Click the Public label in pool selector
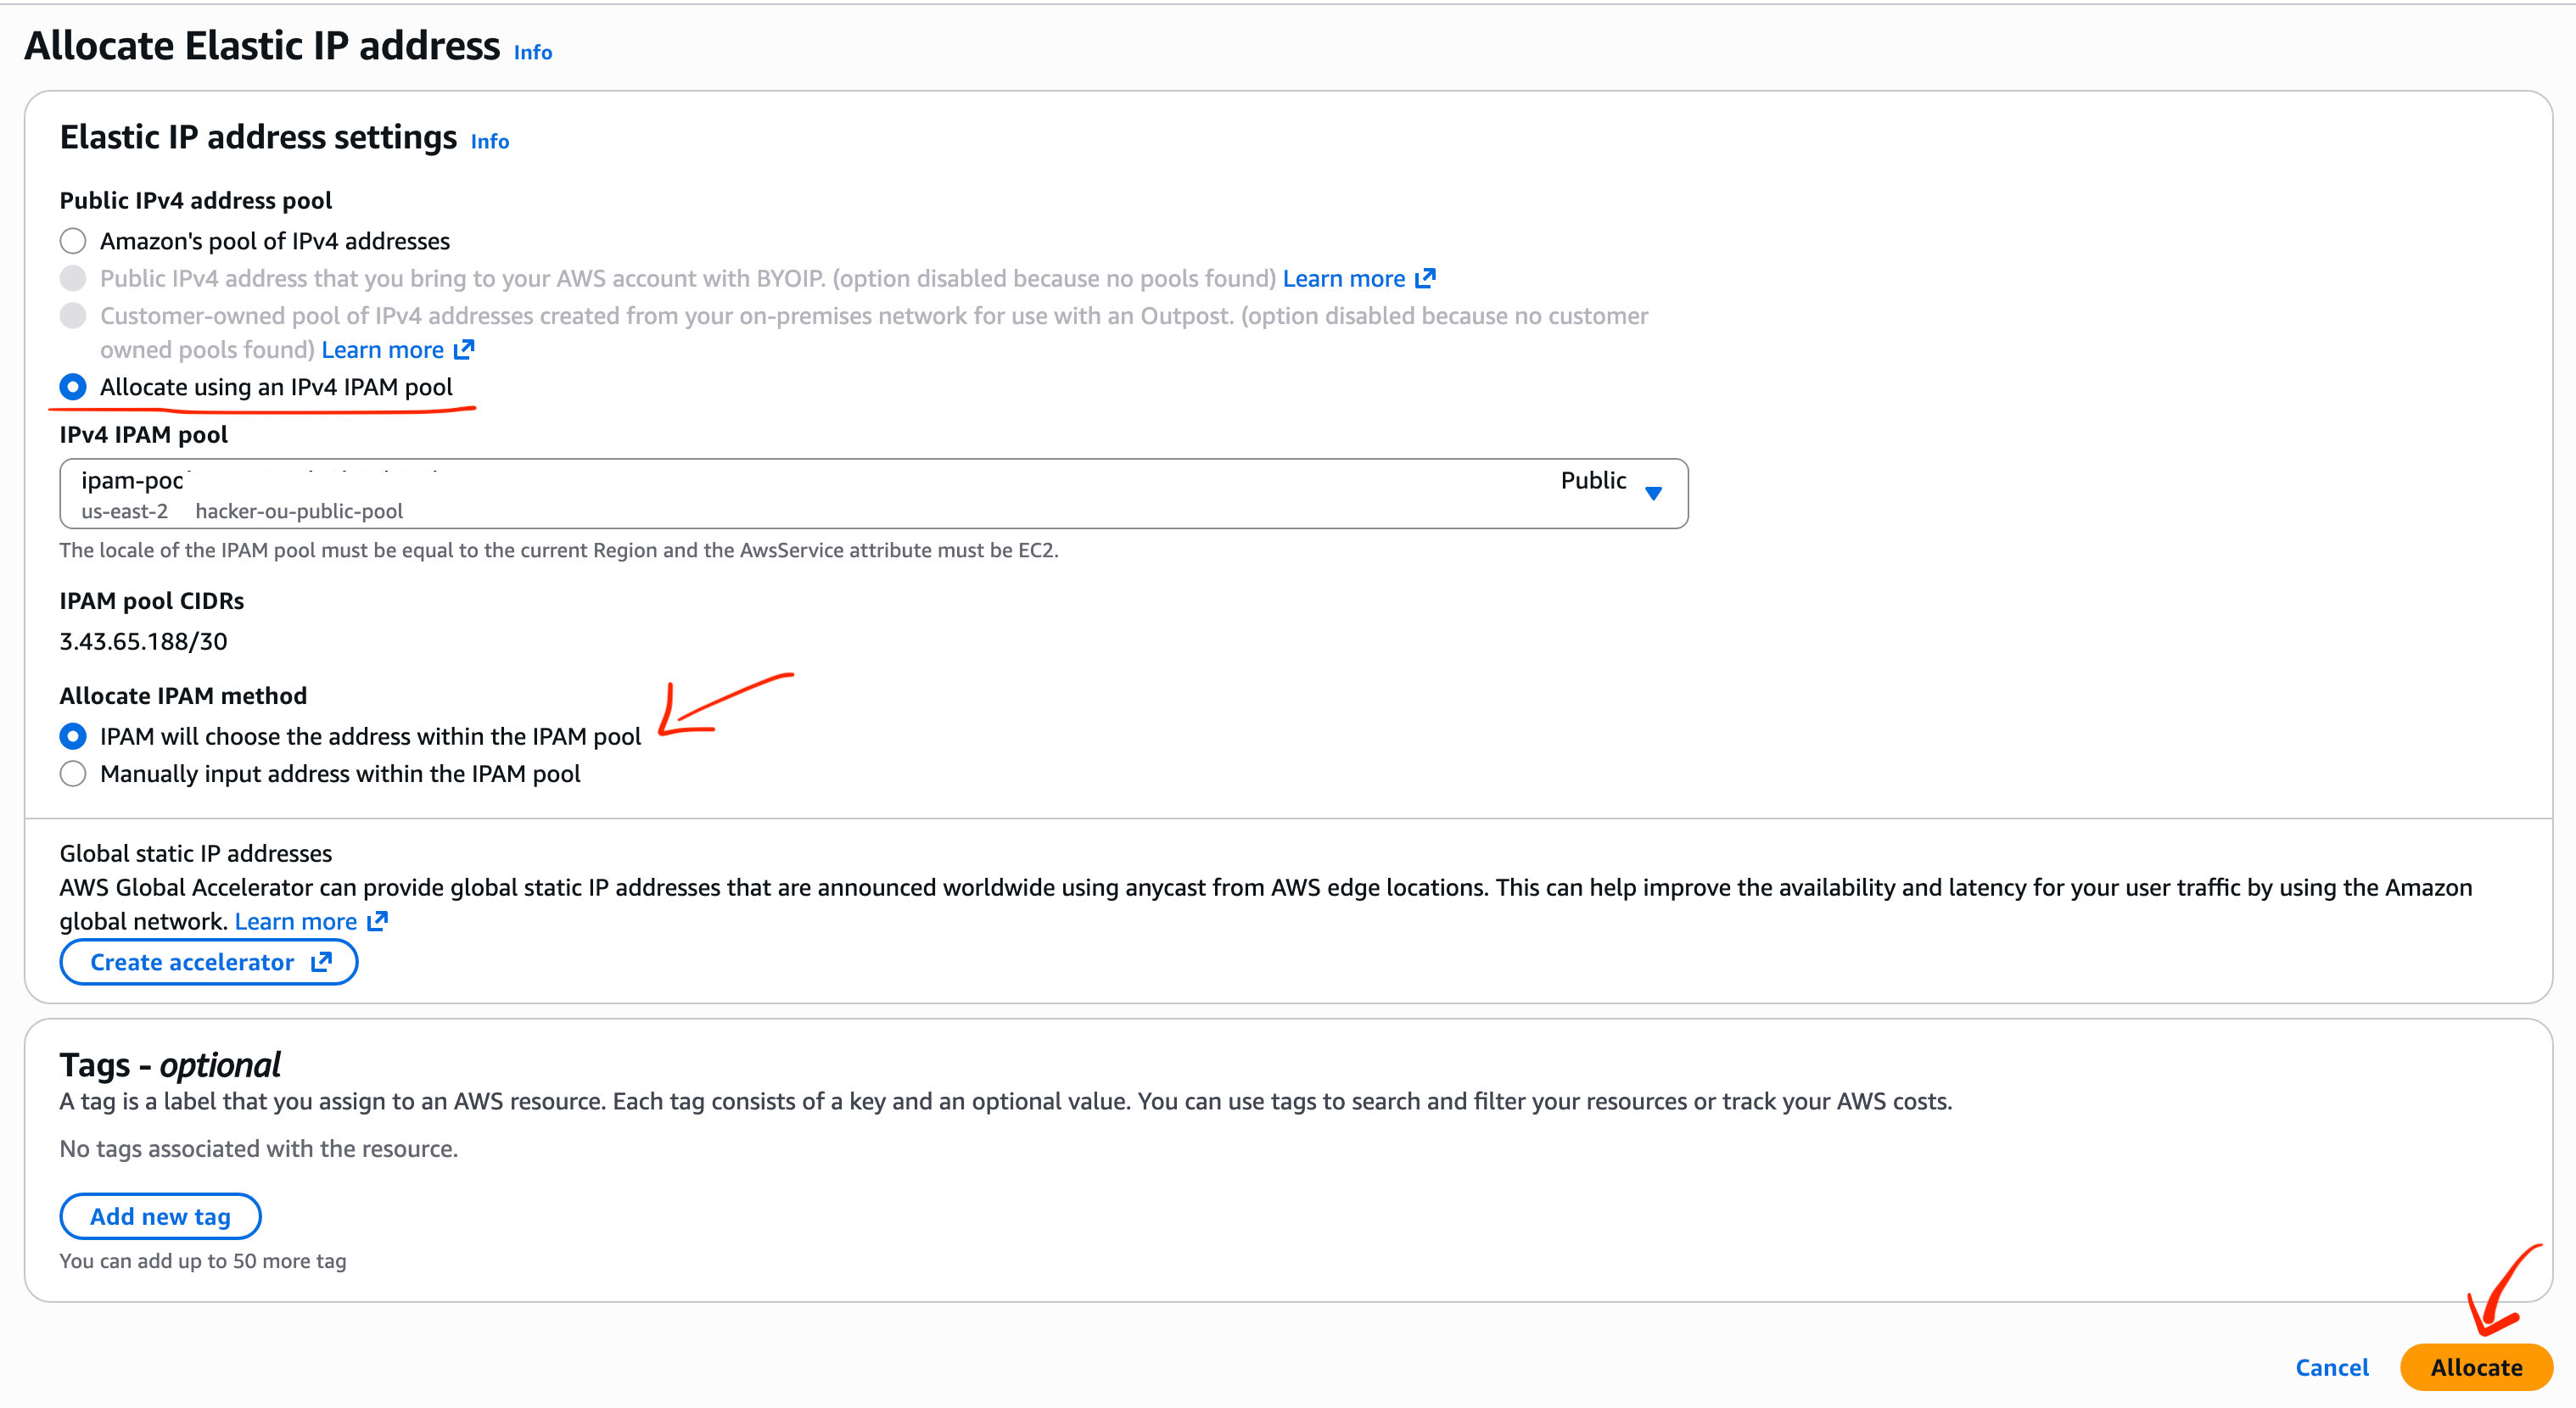Viewport: 2576px width, 1408px height. [x=1592, y=481]
